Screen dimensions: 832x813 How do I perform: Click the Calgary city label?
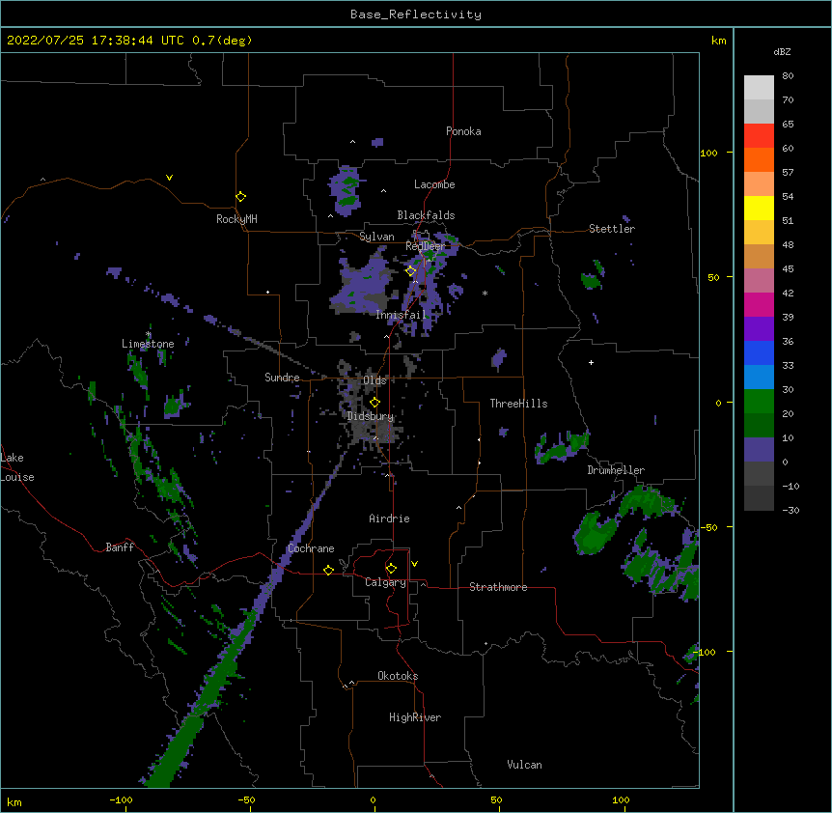[x=385, y=582]
